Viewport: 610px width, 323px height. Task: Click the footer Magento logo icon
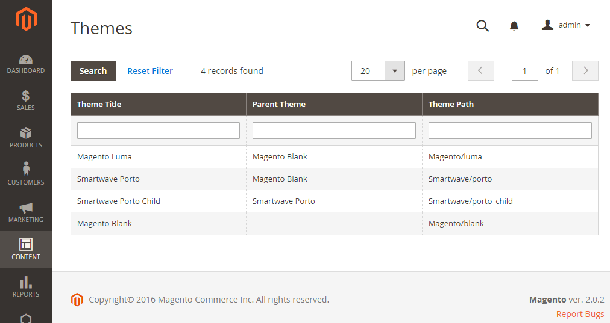tap(77, 300)
